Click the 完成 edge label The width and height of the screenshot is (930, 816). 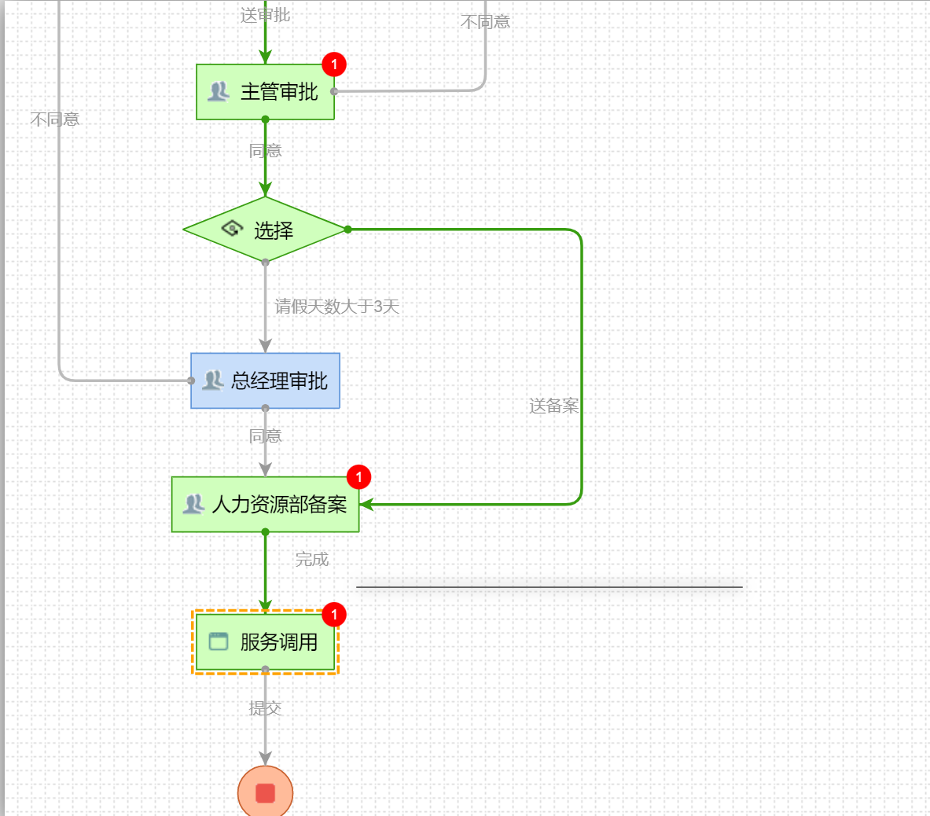[x=312, y=559]
